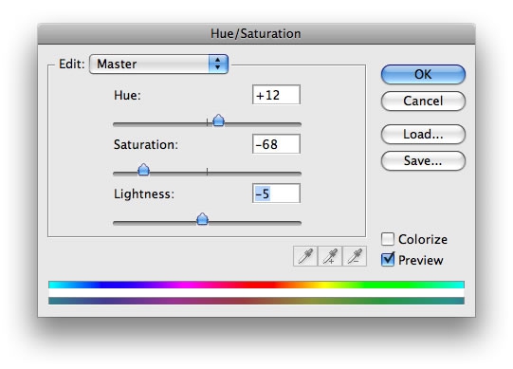Click the Hue value field showing +12
Viewport: 513px width, 369px height.
tap(277, 95)
